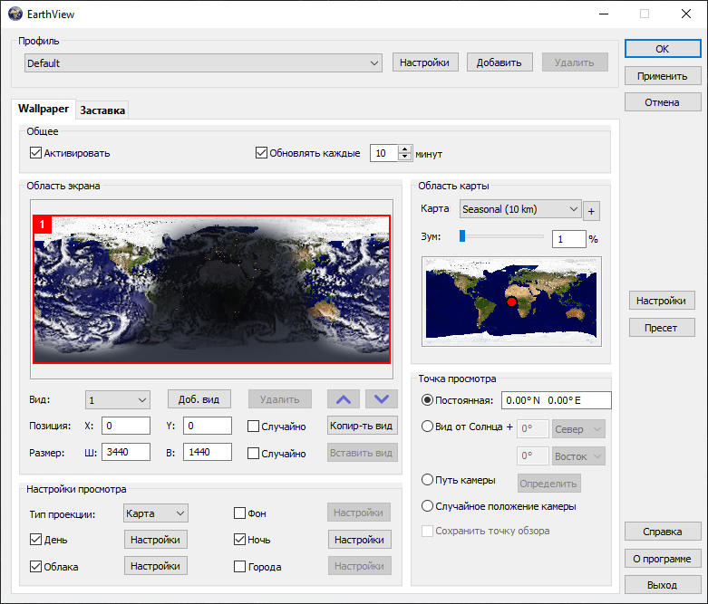Viewport: 708px width, 604px height.
Task: Enable the Города checkbox
Action: 240,567
